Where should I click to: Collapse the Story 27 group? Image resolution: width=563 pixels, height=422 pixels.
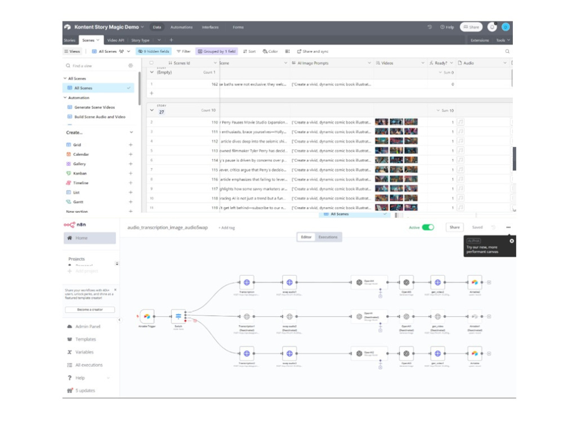[x=152, y=110]
